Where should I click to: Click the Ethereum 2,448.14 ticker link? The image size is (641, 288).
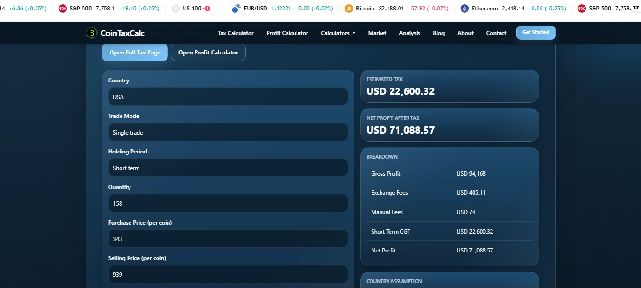[513, 9]
